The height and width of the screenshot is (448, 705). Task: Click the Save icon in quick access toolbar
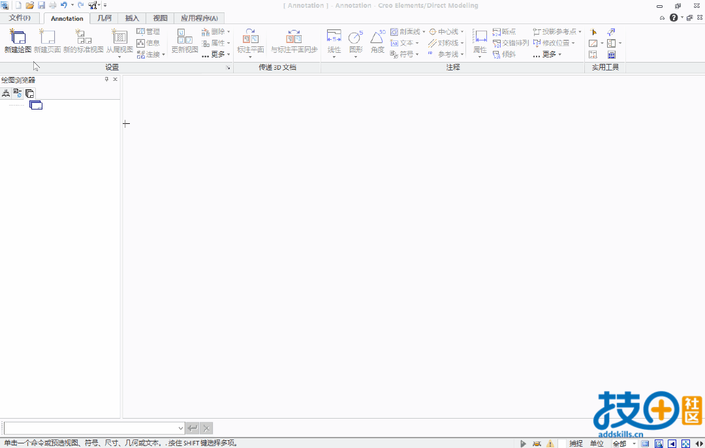pos(41,5)
